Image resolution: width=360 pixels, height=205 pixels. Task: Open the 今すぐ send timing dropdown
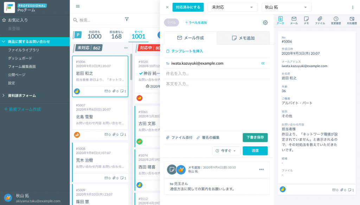226,151
